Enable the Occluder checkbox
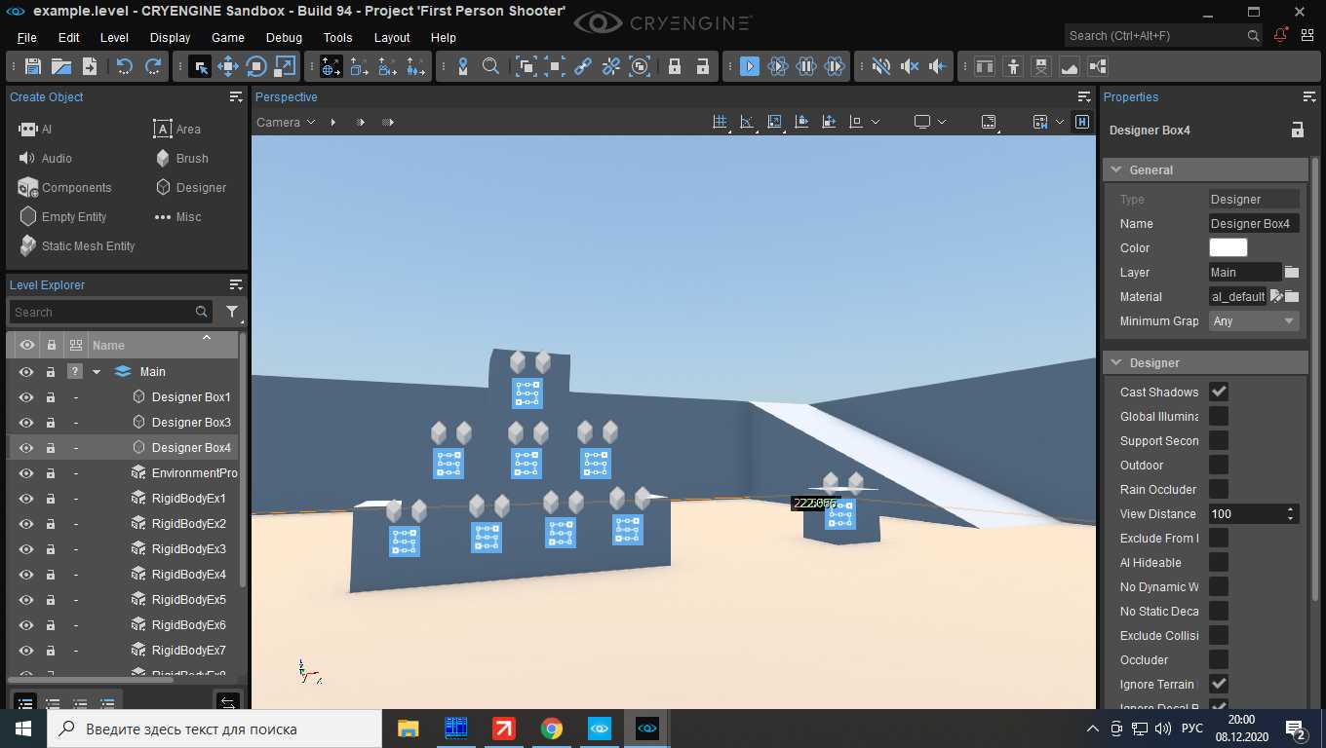Image resolution: width=1326 pixels, height=748 pixels. (x=1219, y=659)
